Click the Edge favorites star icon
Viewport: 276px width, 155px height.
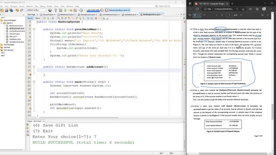pos(250,9)
